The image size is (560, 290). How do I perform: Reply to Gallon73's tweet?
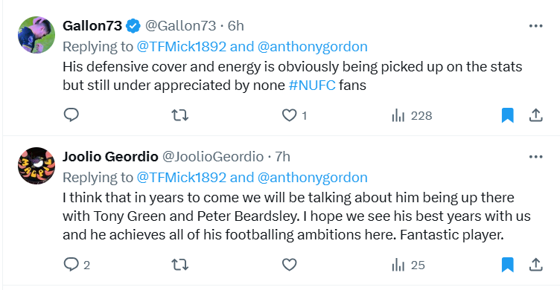71,115
